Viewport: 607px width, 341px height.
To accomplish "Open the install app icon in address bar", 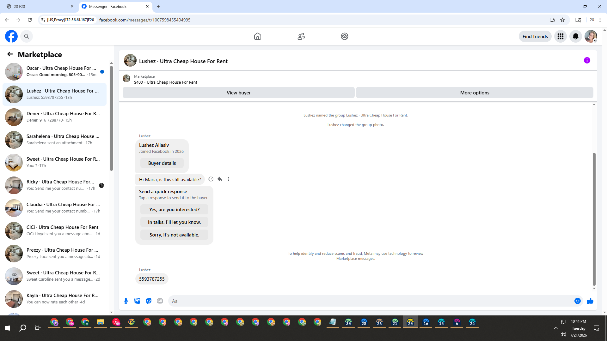I will 552,20.
